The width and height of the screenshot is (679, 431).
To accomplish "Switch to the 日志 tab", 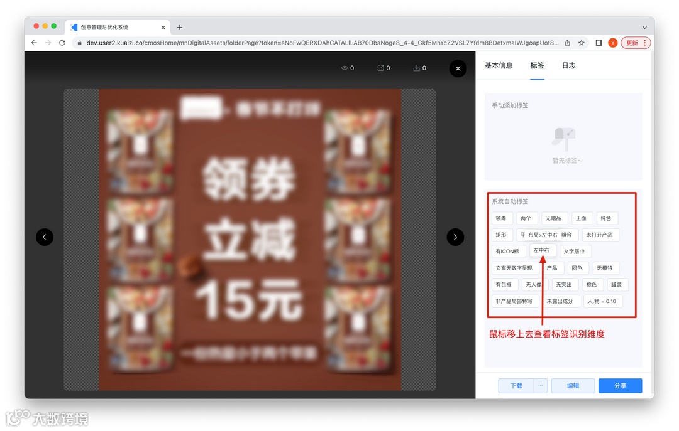I will pos(568,65).
